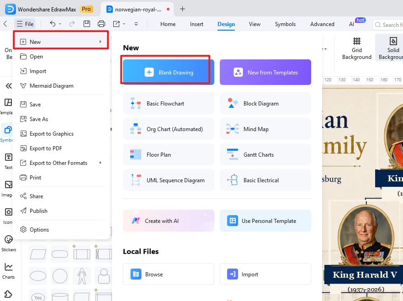Choose Create with AI
403x301 pixels.
tap(168, 221)
